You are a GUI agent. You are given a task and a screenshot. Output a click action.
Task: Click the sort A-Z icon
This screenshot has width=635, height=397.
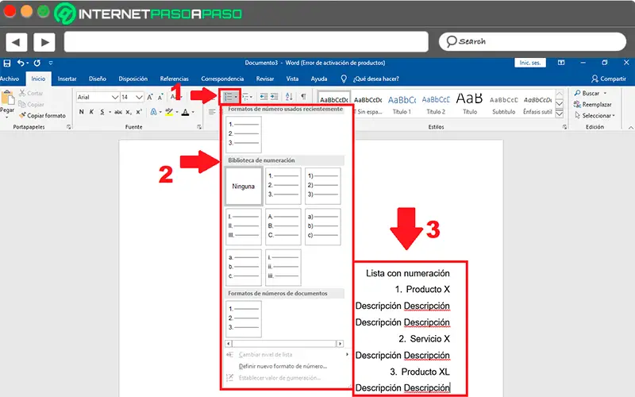click(289, 97)
